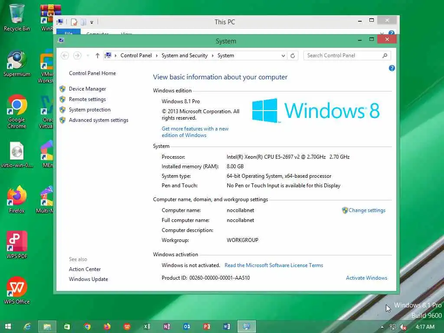Launch PowerPoint from the taskbar

[x=207, y=326]
